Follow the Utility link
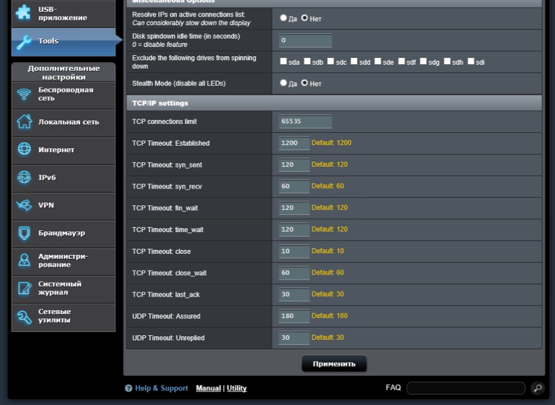The width and height of the screenshot is (555, 405). [x=237, y=388]
